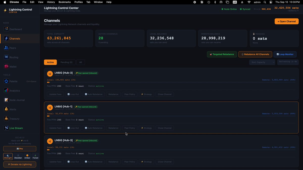Open the Analytics chart icon
303x170 pixels.
tap(6, 91)
